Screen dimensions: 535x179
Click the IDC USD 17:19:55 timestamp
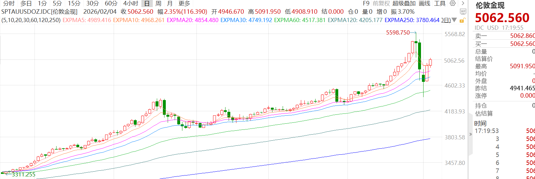click(x=499, y=28)
